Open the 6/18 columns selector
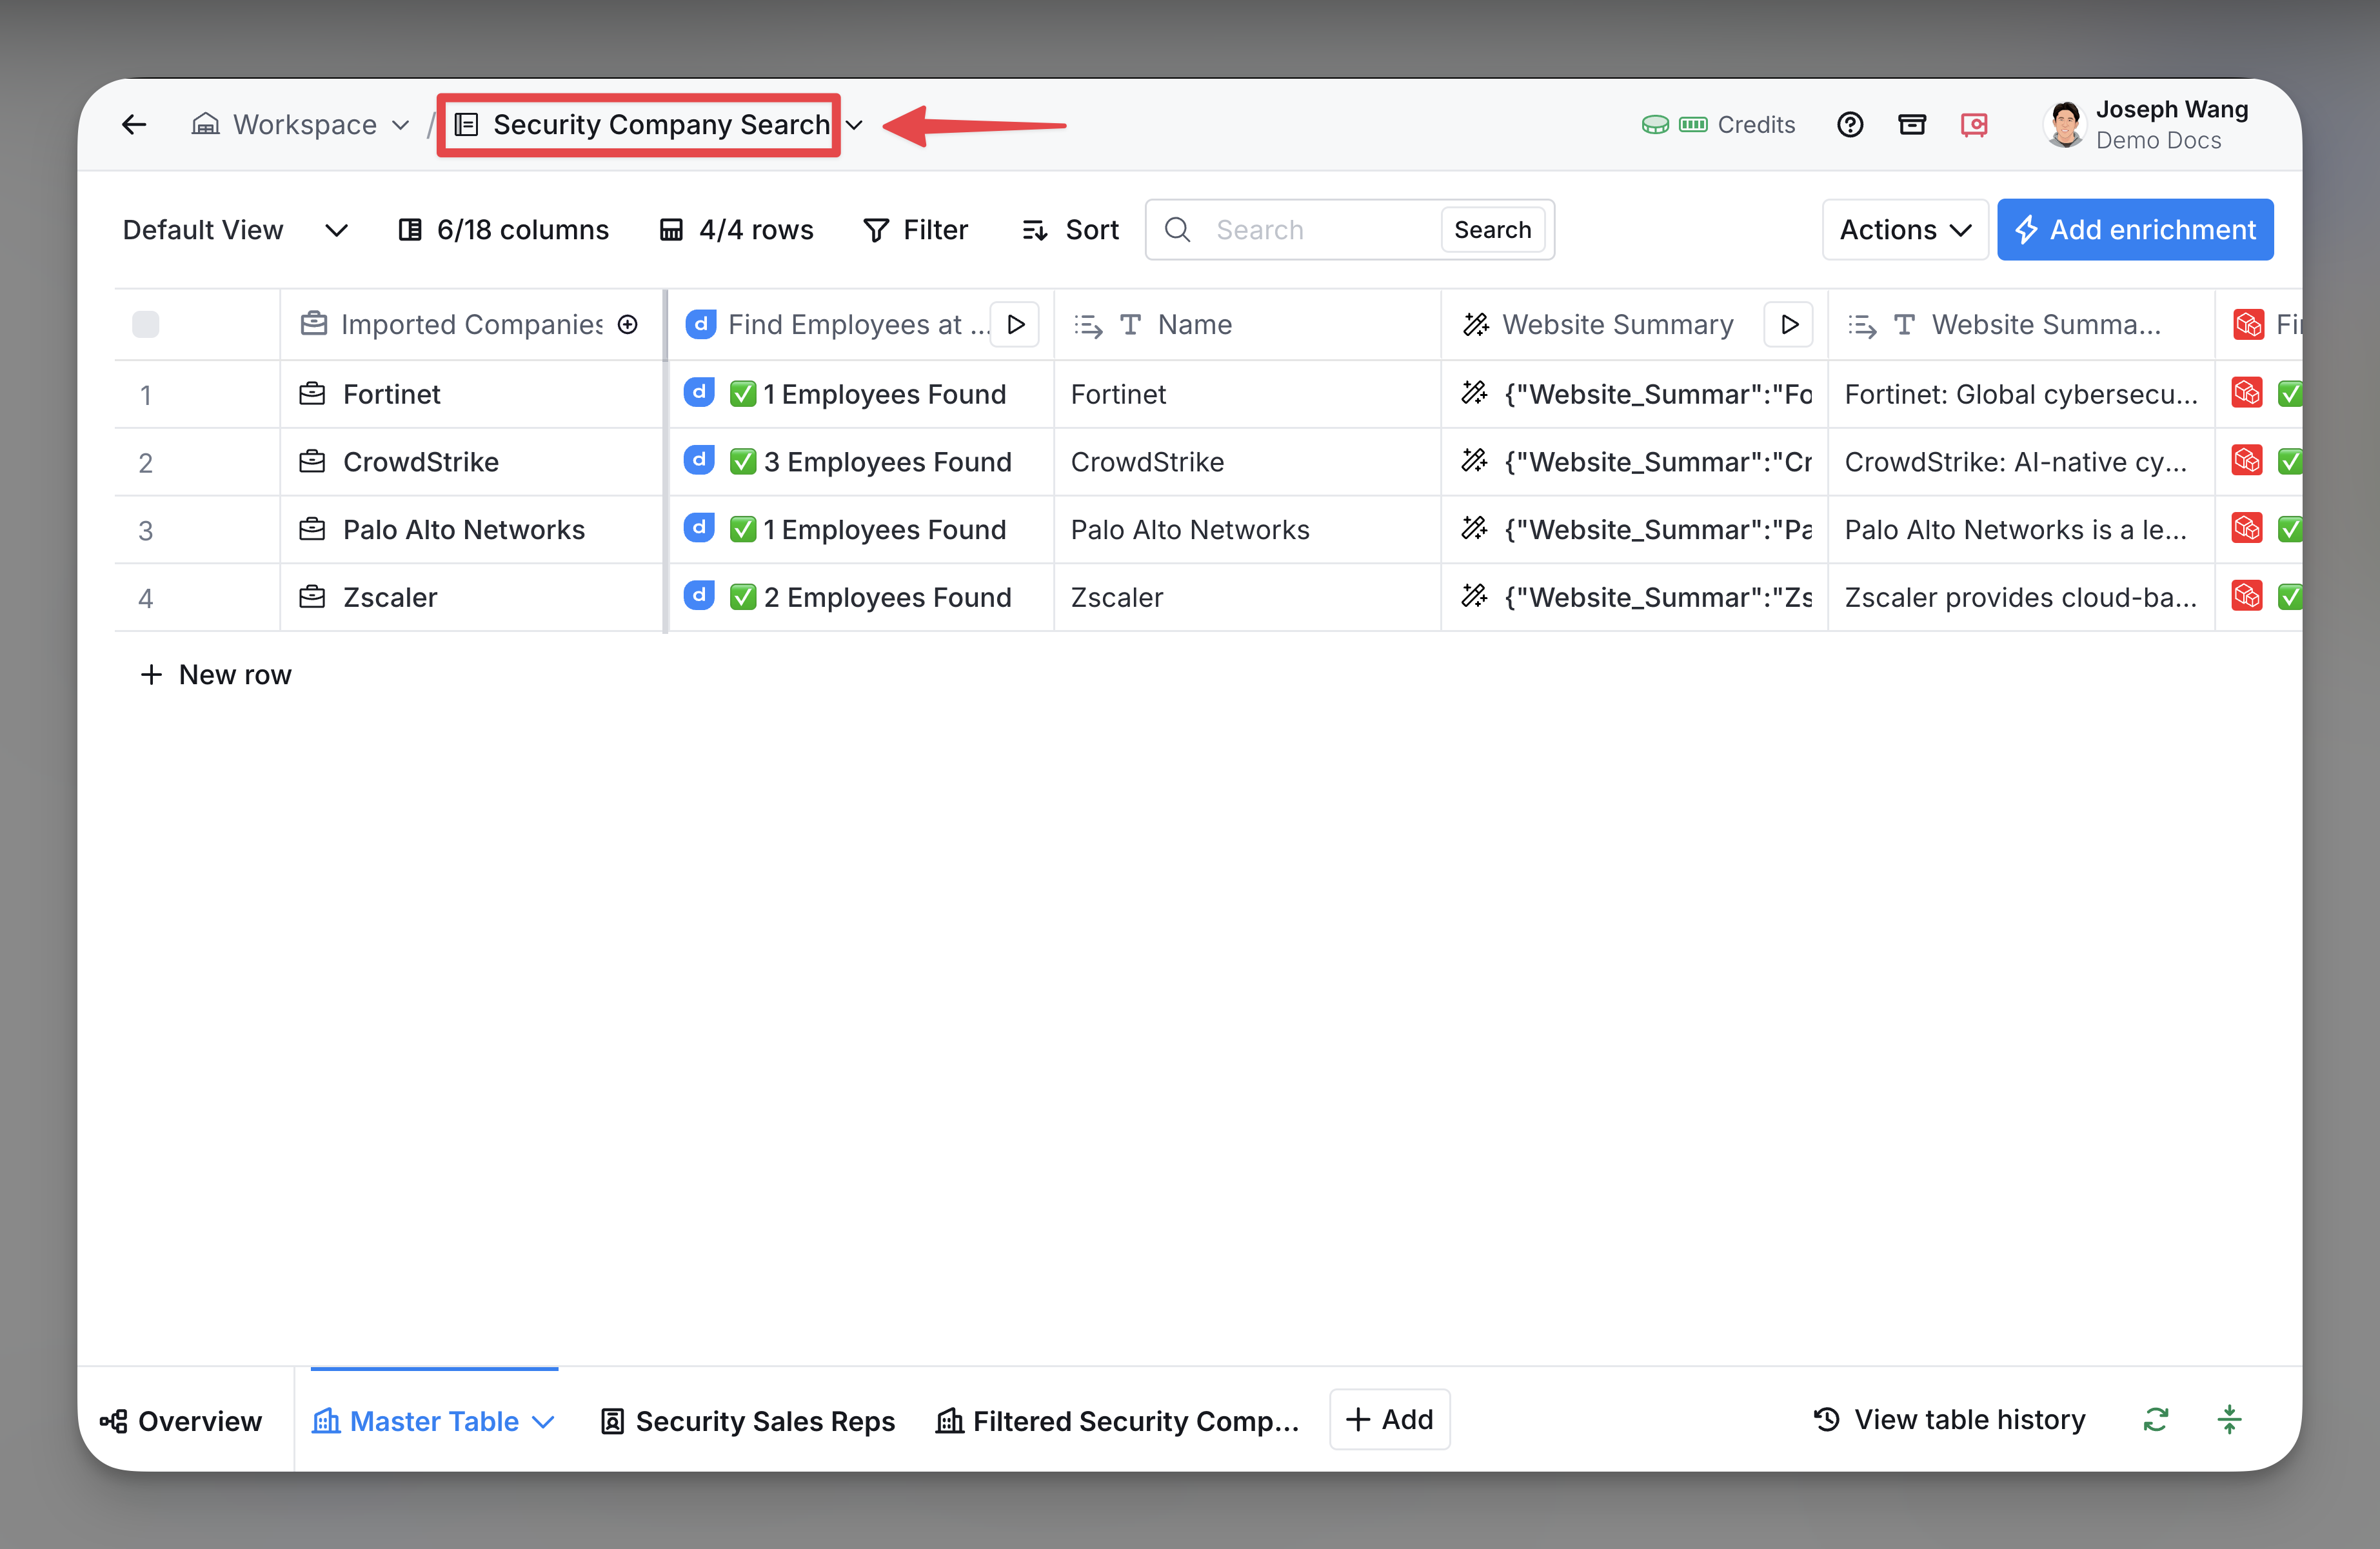The image size is (2380, 1549). click(x=503, y=230)
